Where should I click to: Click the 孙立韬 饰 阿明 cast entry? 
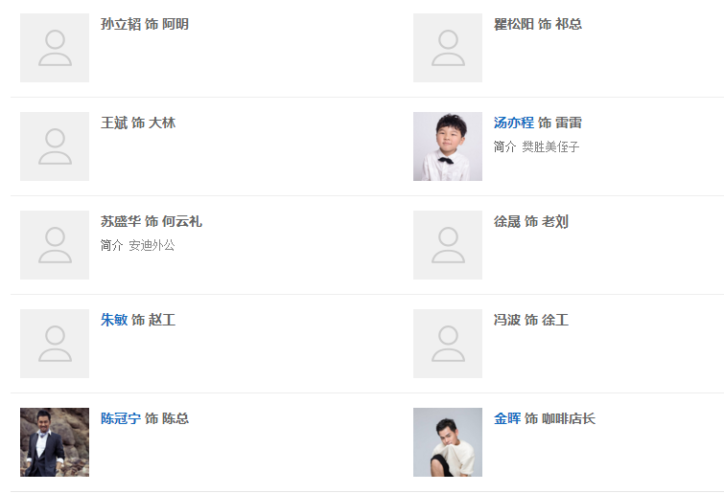[x=145, y=24]
